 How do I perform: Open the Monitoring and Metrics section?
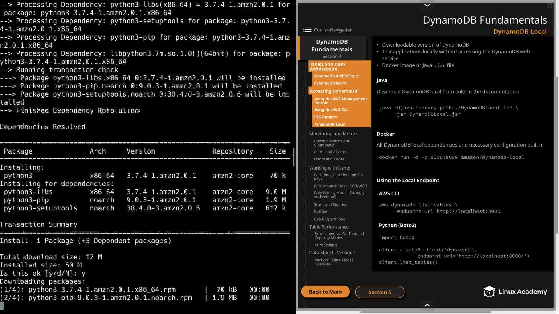coord(333,133)
